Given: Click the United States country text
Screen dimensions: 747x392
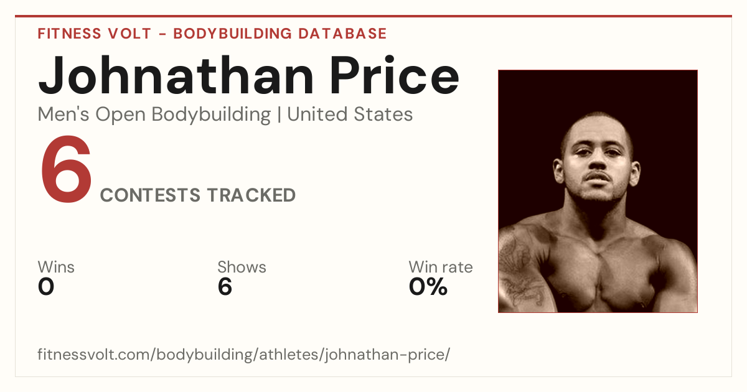Looking at the screenshot, I should (x=350, y=114).
